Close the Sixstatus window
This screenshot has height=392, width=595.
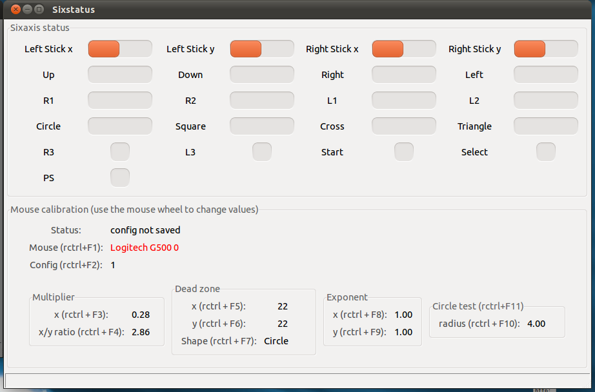point(15,9)
